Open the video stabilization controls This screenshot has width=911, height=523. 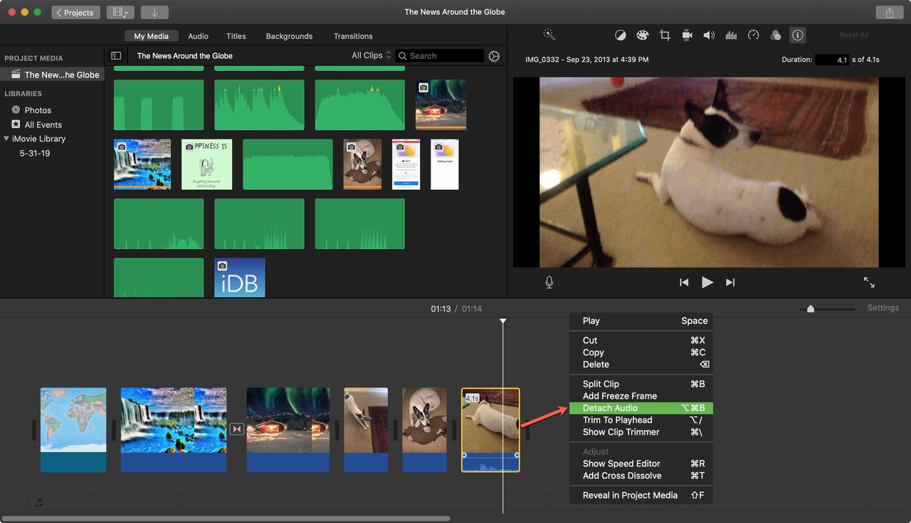coord(687,34)
